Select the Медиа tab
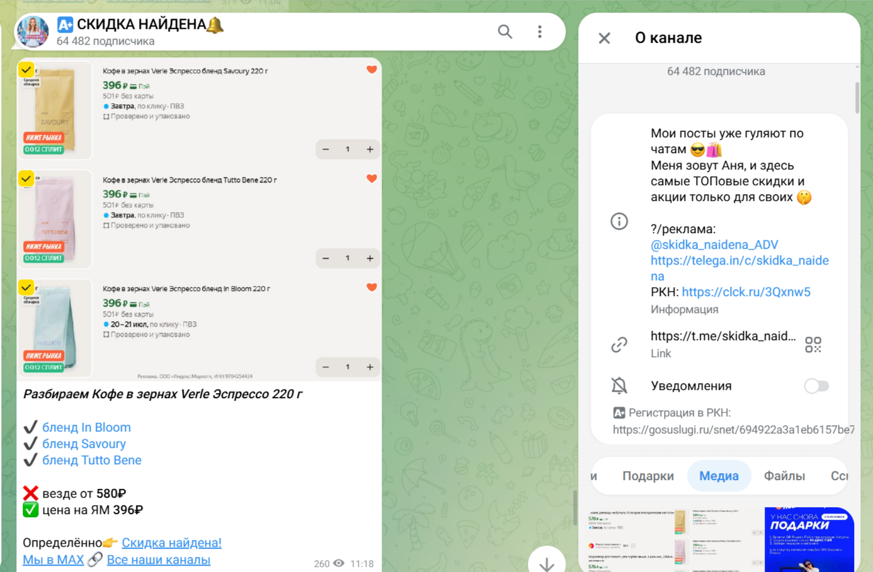This screenshot has width=873, height=572. [x=719, y=476]
